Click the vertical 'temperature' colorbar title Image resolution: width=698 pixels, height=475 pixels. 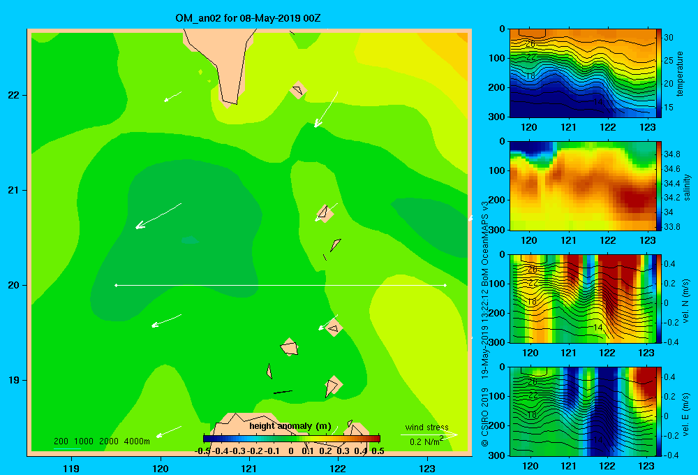tap(680, 74)
